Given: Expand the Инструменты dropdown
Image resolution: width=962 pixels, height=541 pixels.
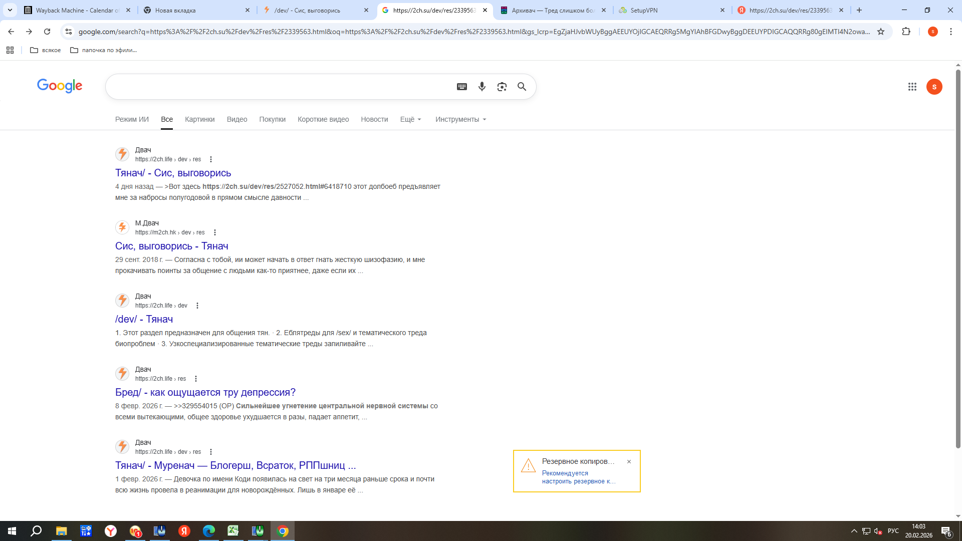Looking at the screenshot, I should pyautogui.click(x=461, y=119).
